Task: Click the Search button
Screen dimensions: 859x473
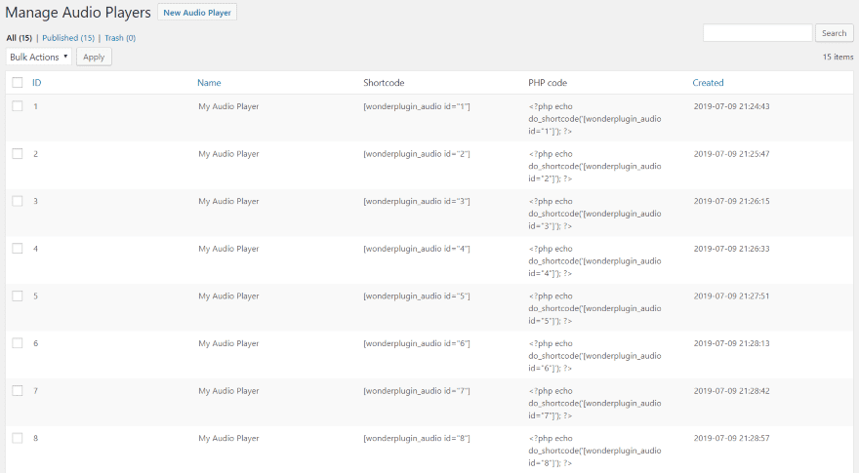Action: point(834,33)
